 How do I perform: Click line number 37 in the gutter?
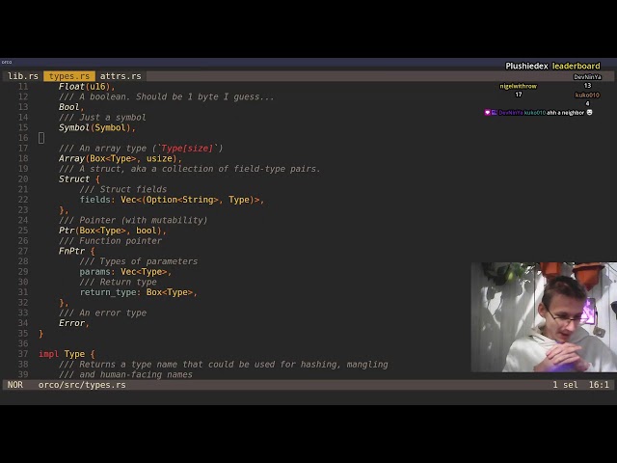coord(23,354)
